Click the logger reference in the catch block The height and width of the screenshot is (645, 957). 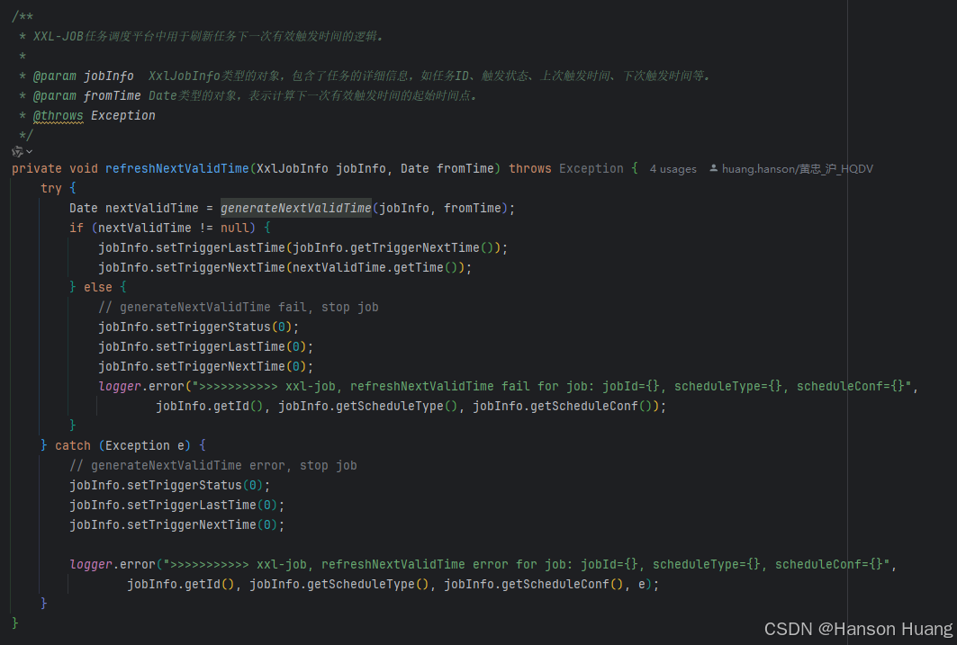[x=91, y=564]
